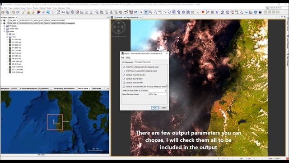Select band B1 (443 nm)
289x163 pixels.
coord(17,40)
